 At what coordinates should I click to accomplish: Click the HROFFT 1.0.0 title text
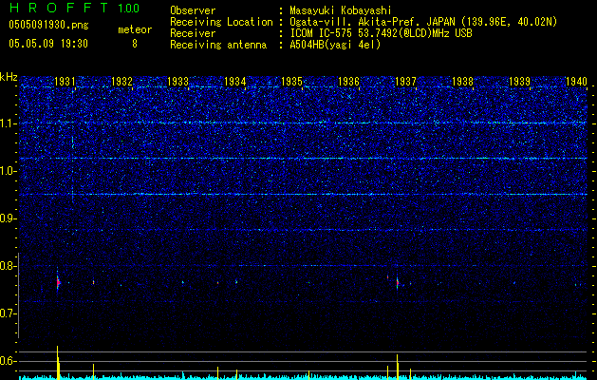[74, 8]
